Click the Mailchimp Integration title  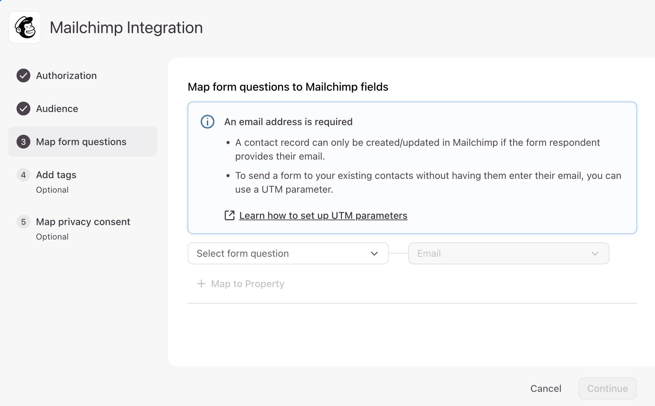click(126, 28)
